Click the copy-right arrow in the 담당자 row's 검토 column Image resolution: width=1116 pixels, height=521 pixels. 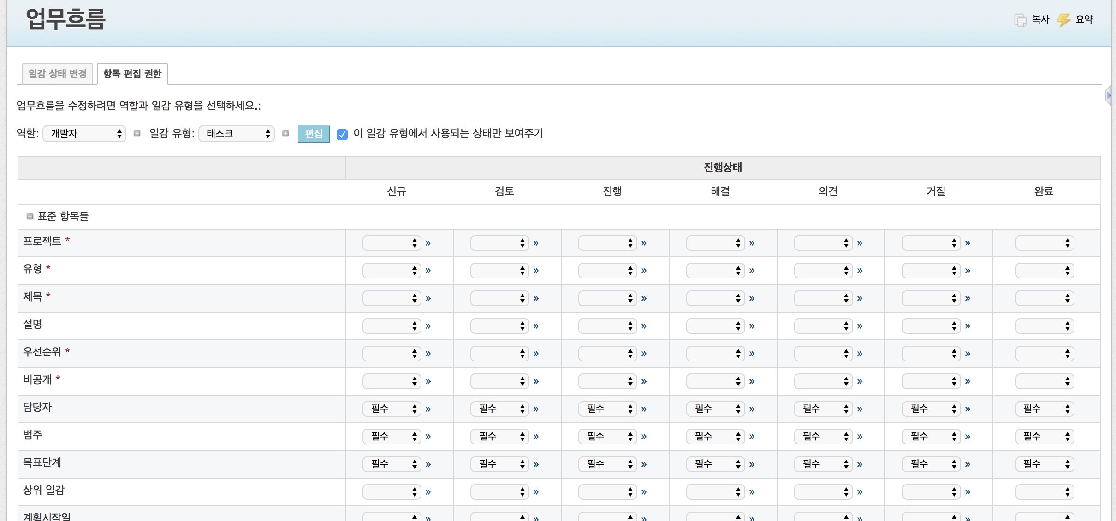click(536, 409)
